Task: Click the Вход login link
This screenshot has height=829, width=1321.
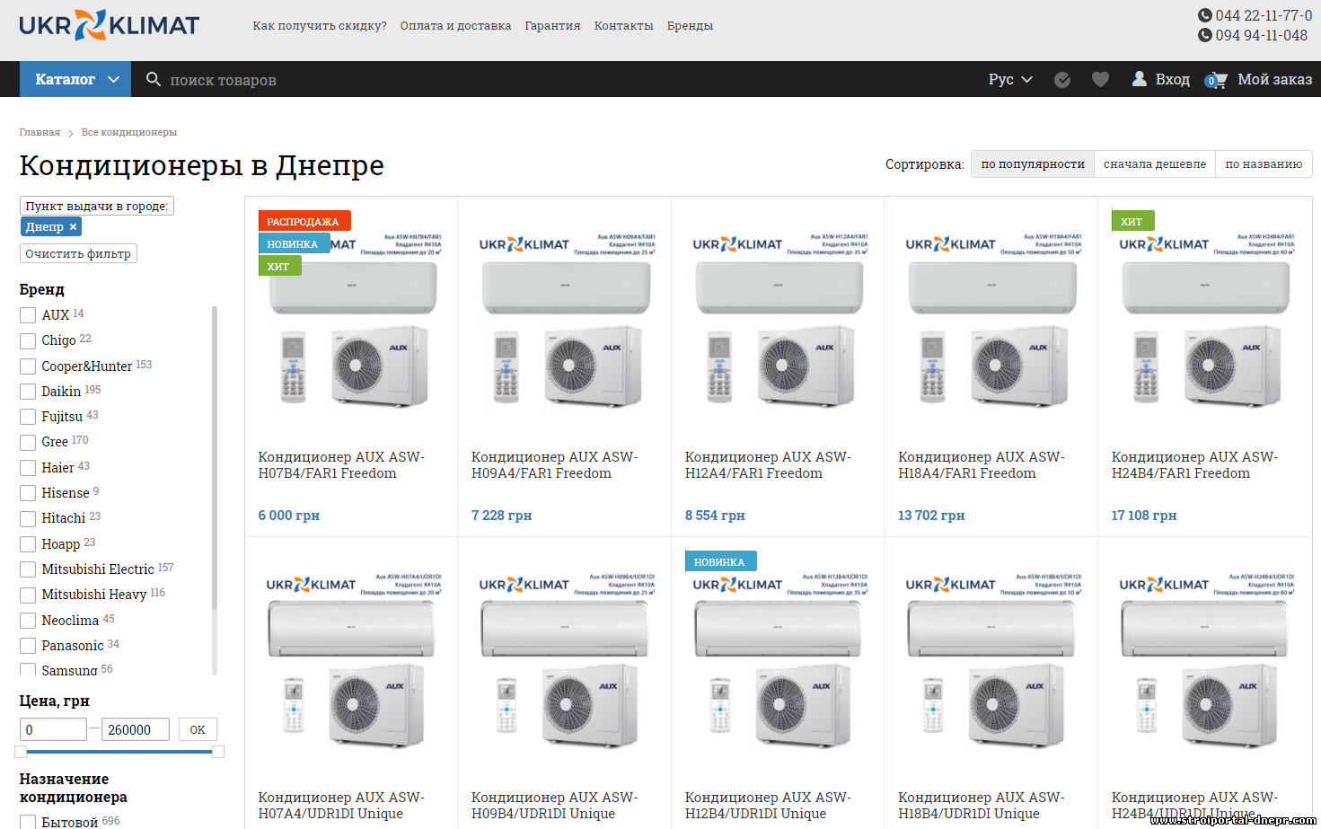Action: [x=1172, y=79]
